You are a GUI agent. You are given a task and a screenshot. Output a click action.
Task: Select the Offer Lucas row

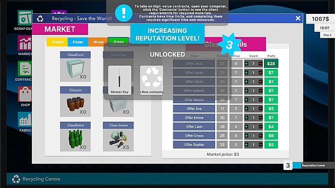(194, 72)
